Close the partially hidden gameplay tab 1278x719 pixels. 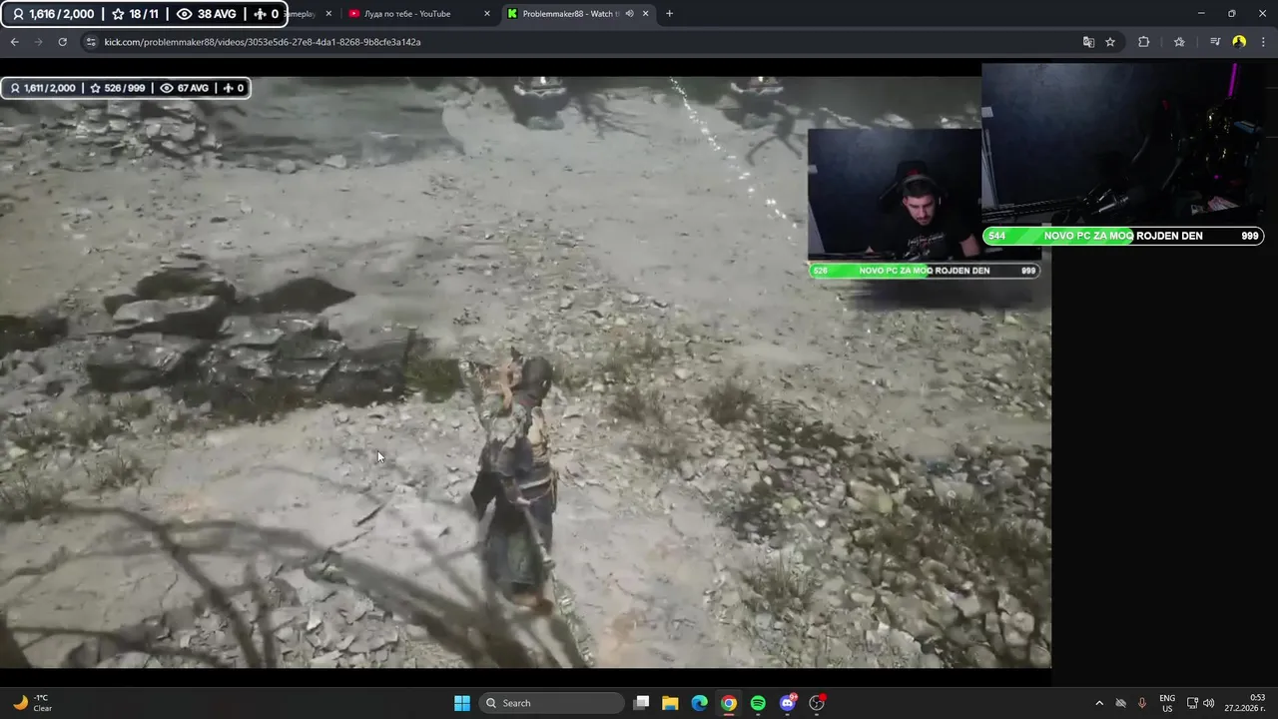click(328, 14)
